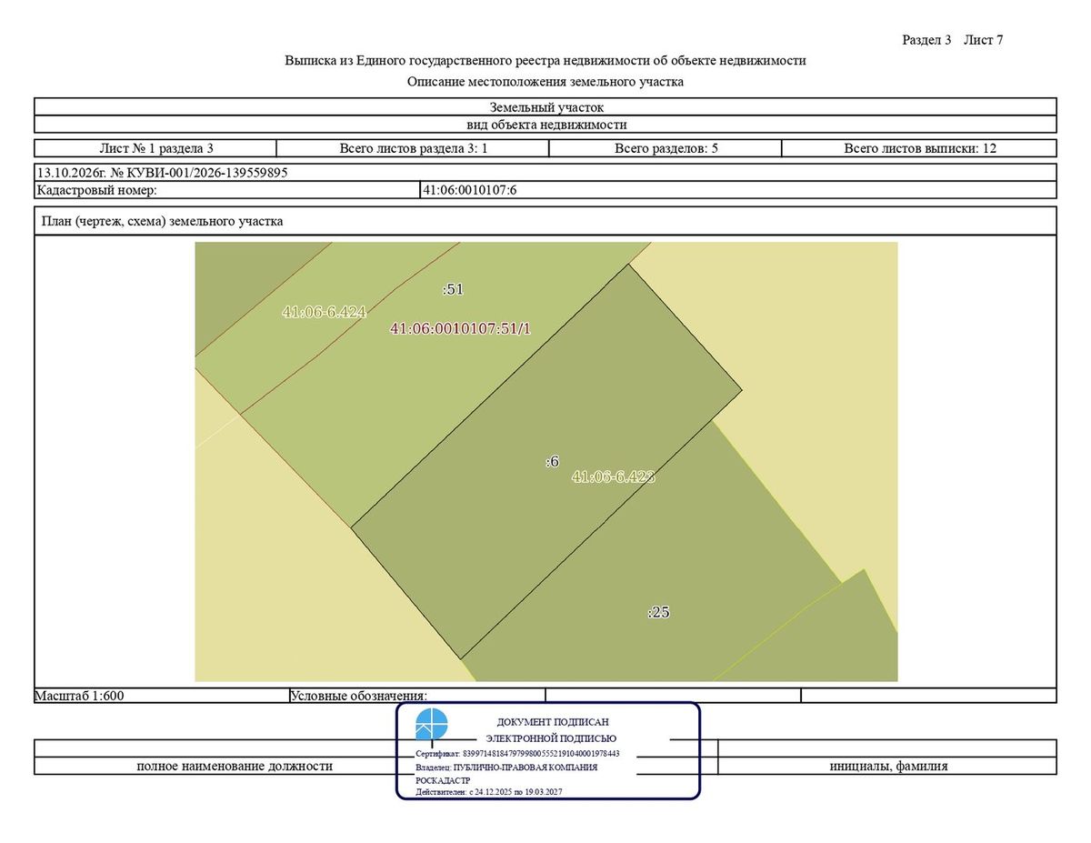Select the "вид объекта недвижимости" caption

coord(545,125)
